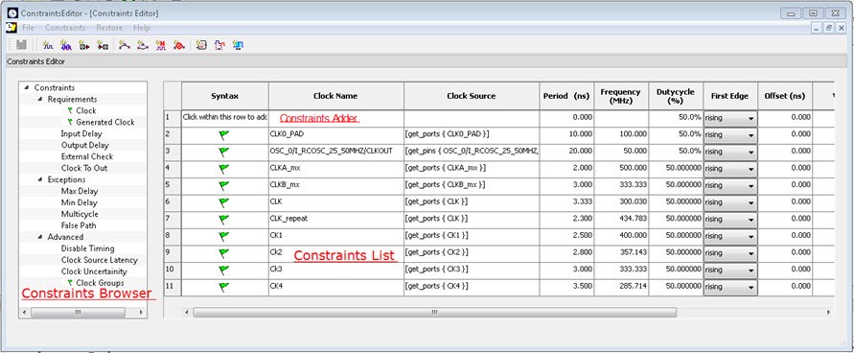854x353 pixels.
Task: Select Clock Source Latency in the tree
Action: tap(99, 260)
